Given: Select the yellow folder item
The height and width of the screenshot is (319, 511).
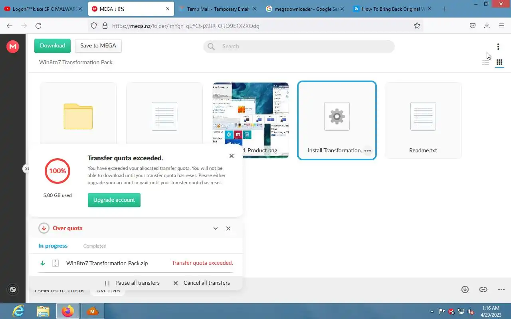Looking at the screenshot, I should [x=78, y=116].
